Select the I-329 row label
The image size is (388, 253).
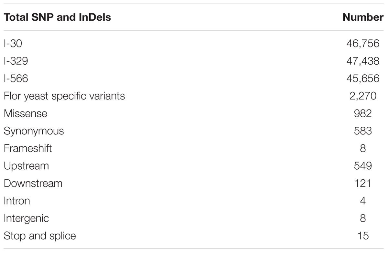tap(16, 61)
